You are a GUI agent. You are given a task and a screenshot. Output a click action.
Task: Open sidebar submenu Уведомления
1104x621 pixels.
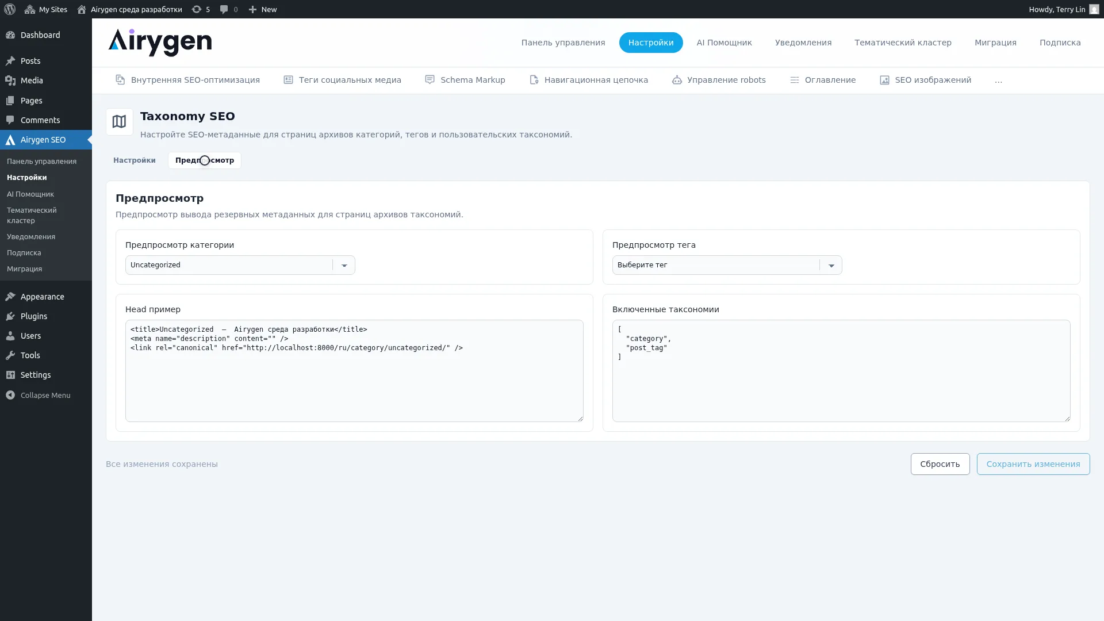(31, 237)
